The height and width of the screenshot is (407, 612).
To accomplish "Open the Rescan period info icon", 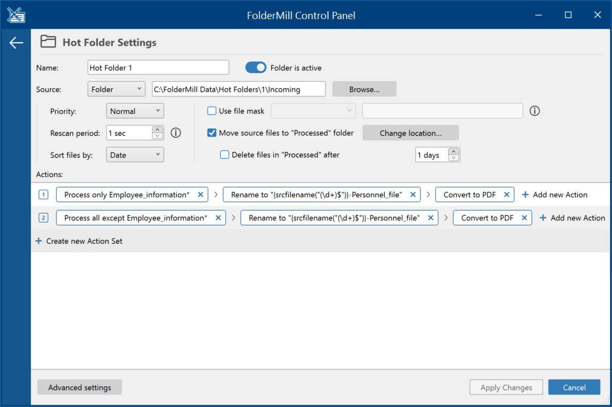I will coord(176,133).
